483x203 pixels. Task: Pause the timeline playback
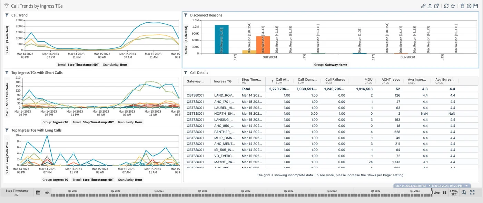click(x=444, y=193)
